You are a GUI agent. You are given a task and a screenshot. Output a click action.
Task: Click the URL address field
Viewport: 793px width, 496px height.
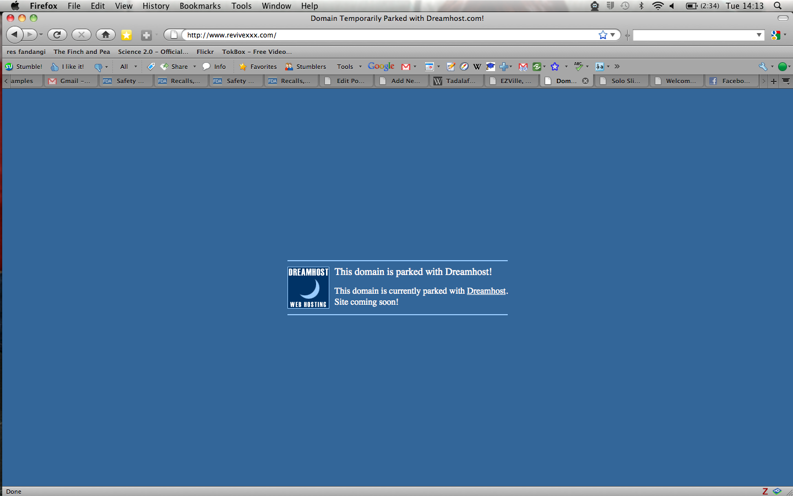tap(385, 35)
